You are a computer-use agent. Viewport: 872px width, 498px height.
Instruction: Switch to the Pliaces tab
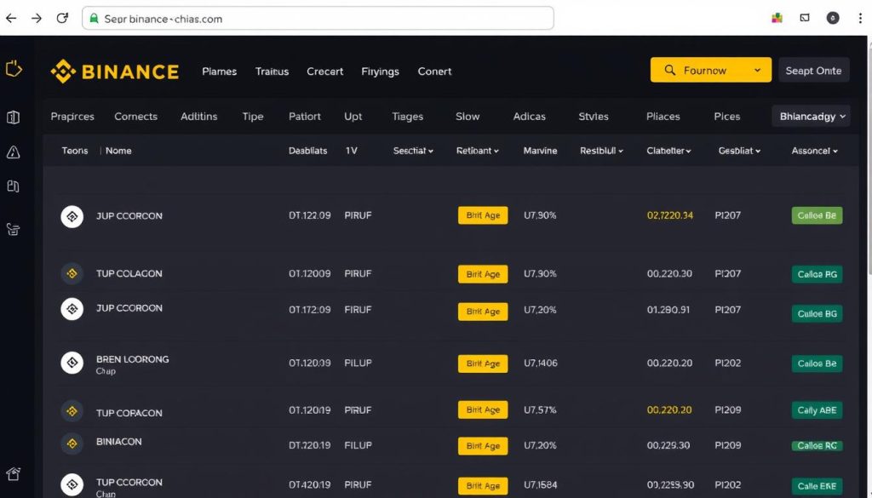click(x=663, y=117)
